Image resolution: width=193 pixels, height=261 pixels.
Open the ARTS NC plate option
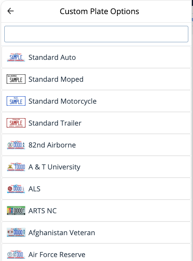click(96, 211)
